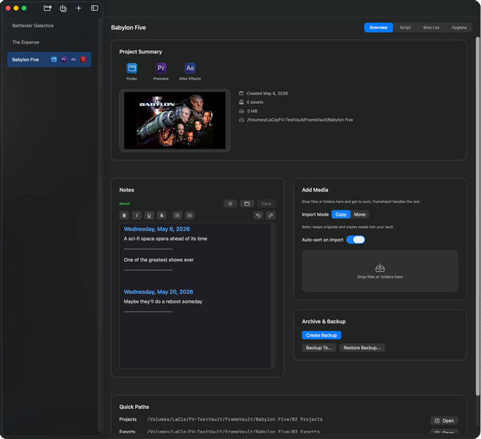Viewport: 481px width, 439px height.
Task: Insert a bulleted list in Notes
Action: tap(178, 216)
